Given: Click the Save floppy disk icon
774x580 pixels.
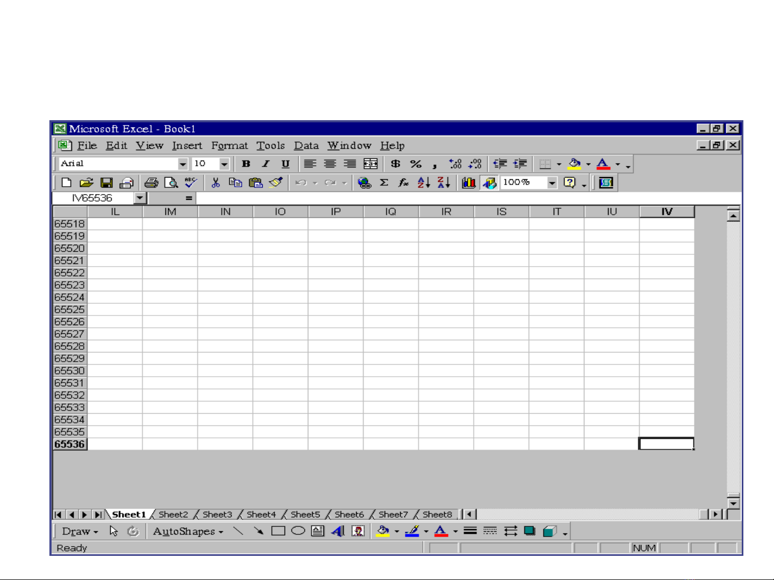Looking at the screenshot, I should 106,183.
